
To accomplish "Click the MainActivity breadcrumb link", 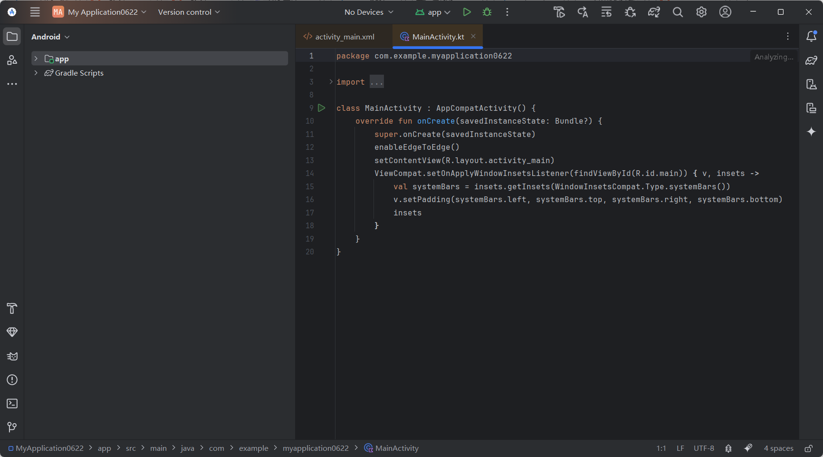I will [397, 448].
